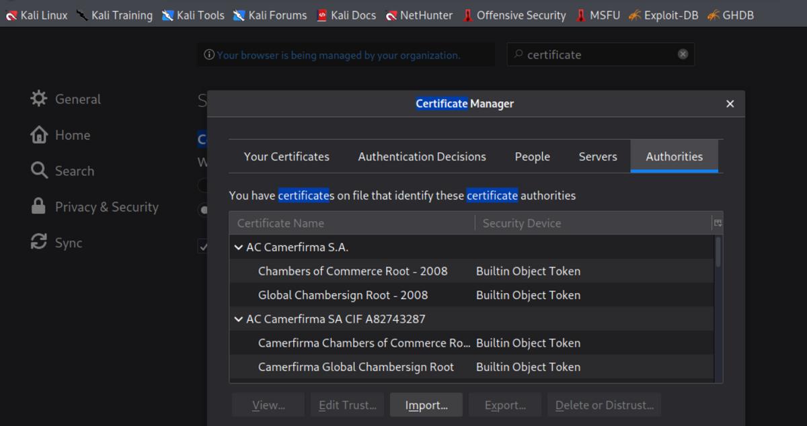Switch to Your Certificates tab
807x426 pixels.
pyautogui.click(x=286, y=157)
